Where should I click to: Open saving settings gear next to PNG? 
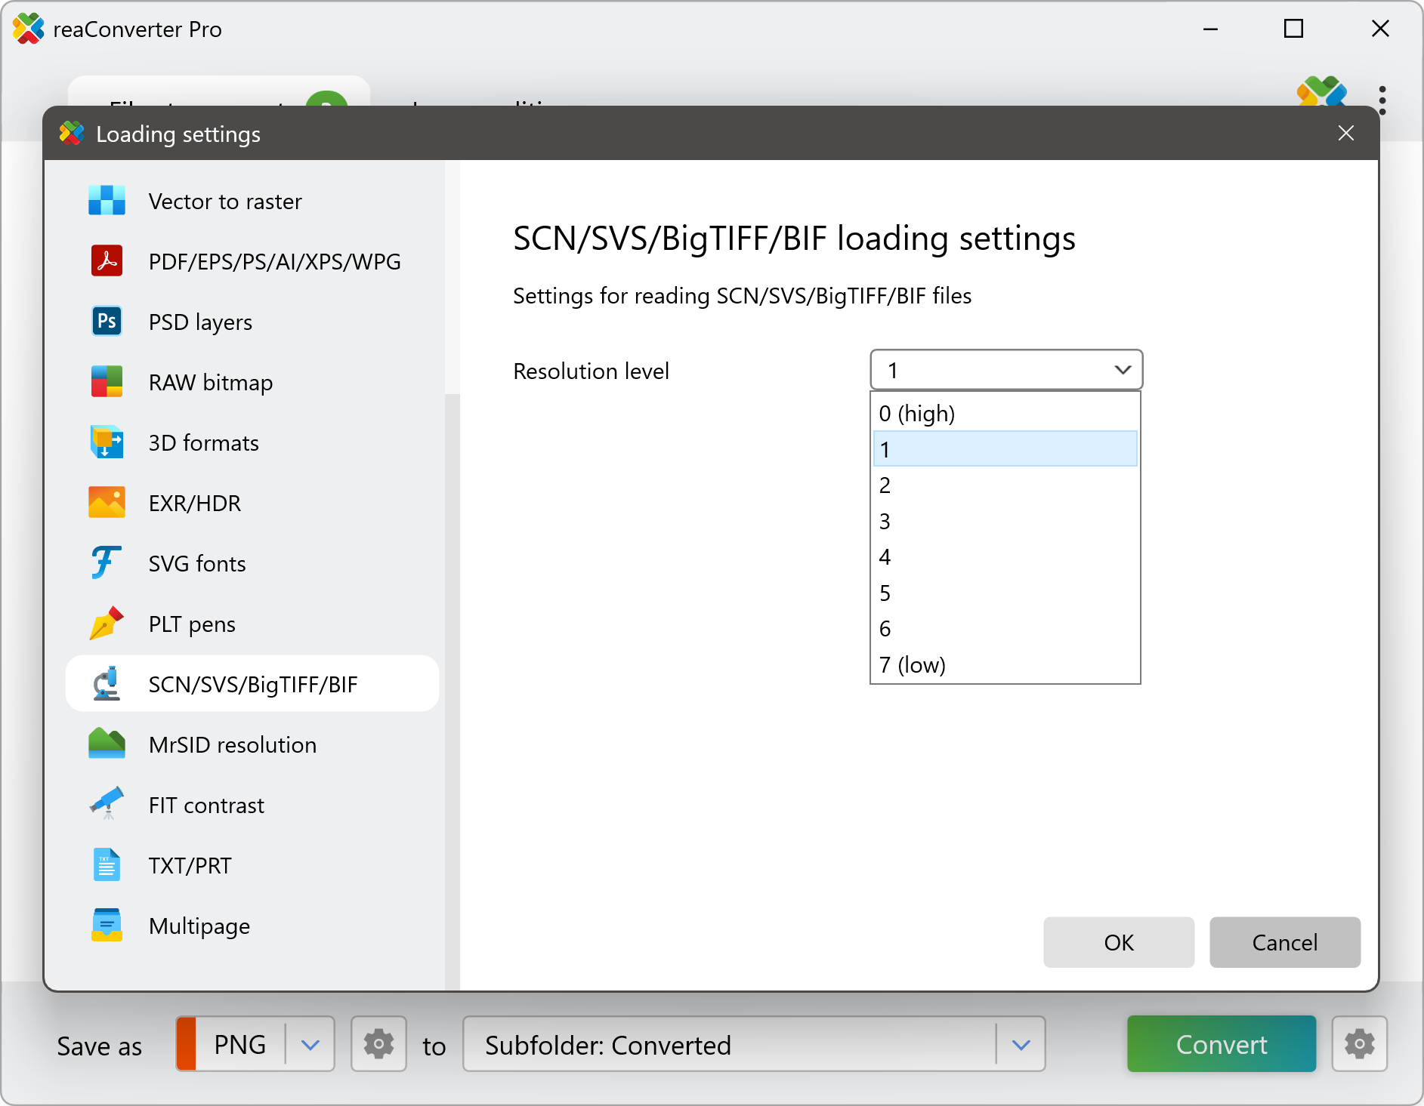[x=378, y=1044]
